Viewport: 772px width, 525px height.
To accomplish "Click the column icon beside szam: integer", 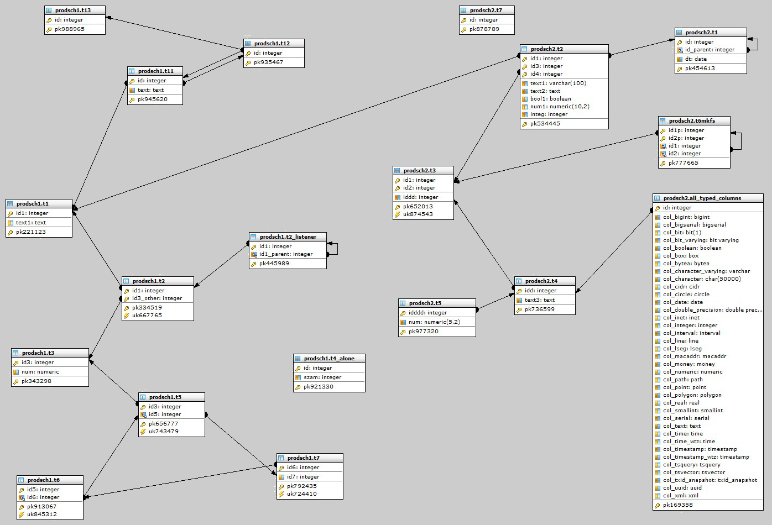I will pyautogui.click(x=298, y=377).
